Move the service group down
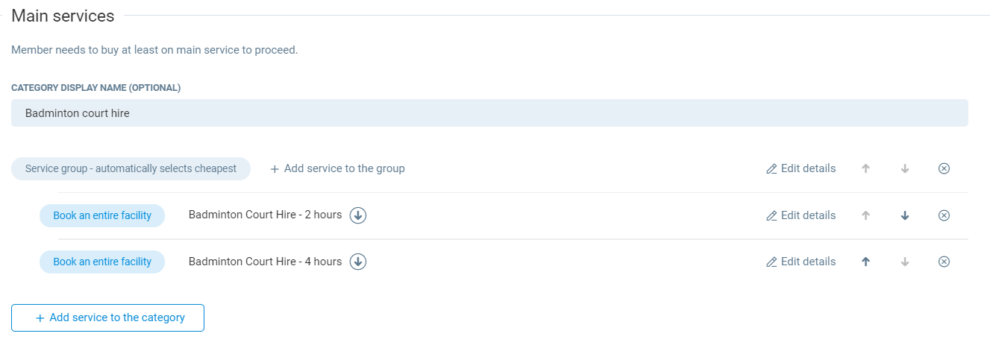This screenshot has width=990, height=348. click(905, 168)
